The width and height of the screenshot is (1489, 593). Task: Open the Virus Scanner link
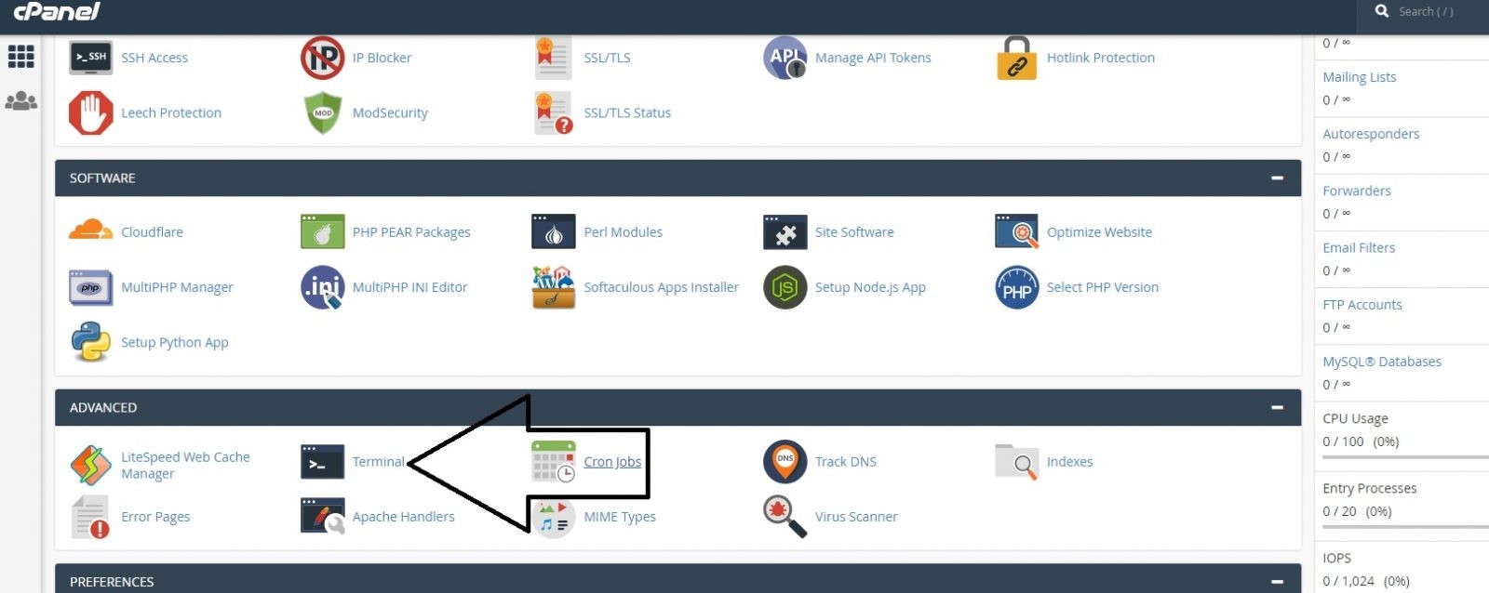[x=856, y=517]
